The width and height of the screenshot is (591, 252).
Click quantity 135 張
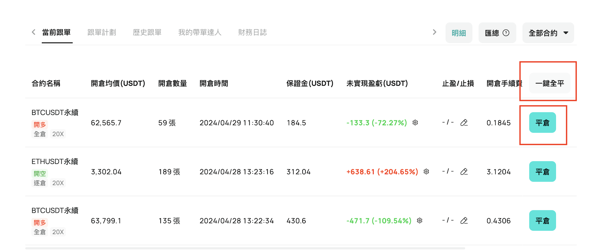coord(169,221)
